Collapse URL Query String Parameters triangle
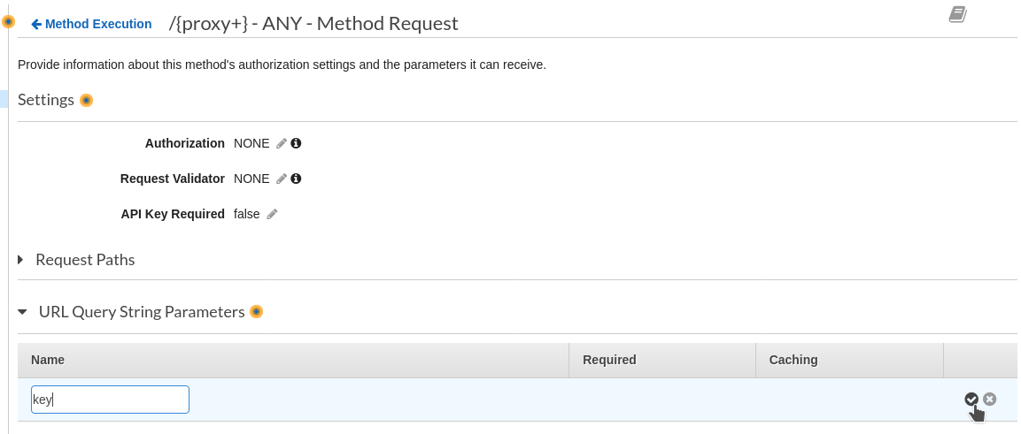This screenshot has height=434, width=1021. [x=23, y=312]
